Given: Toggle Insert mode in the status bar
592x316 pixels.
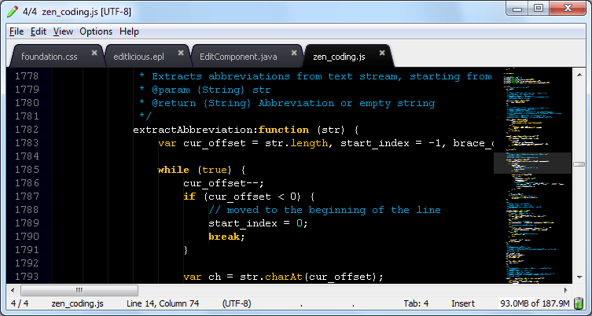Looking at the screenshot, I should tap(463, 303).
